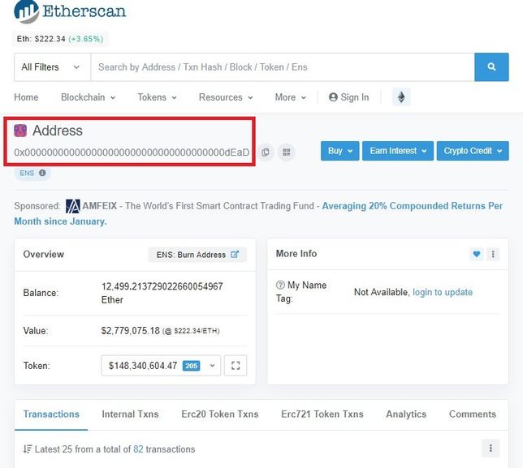Switch to the Erc20 Token Txns tab
The height and width of the screenshot is (468, 523).
[x=219, y=414]
